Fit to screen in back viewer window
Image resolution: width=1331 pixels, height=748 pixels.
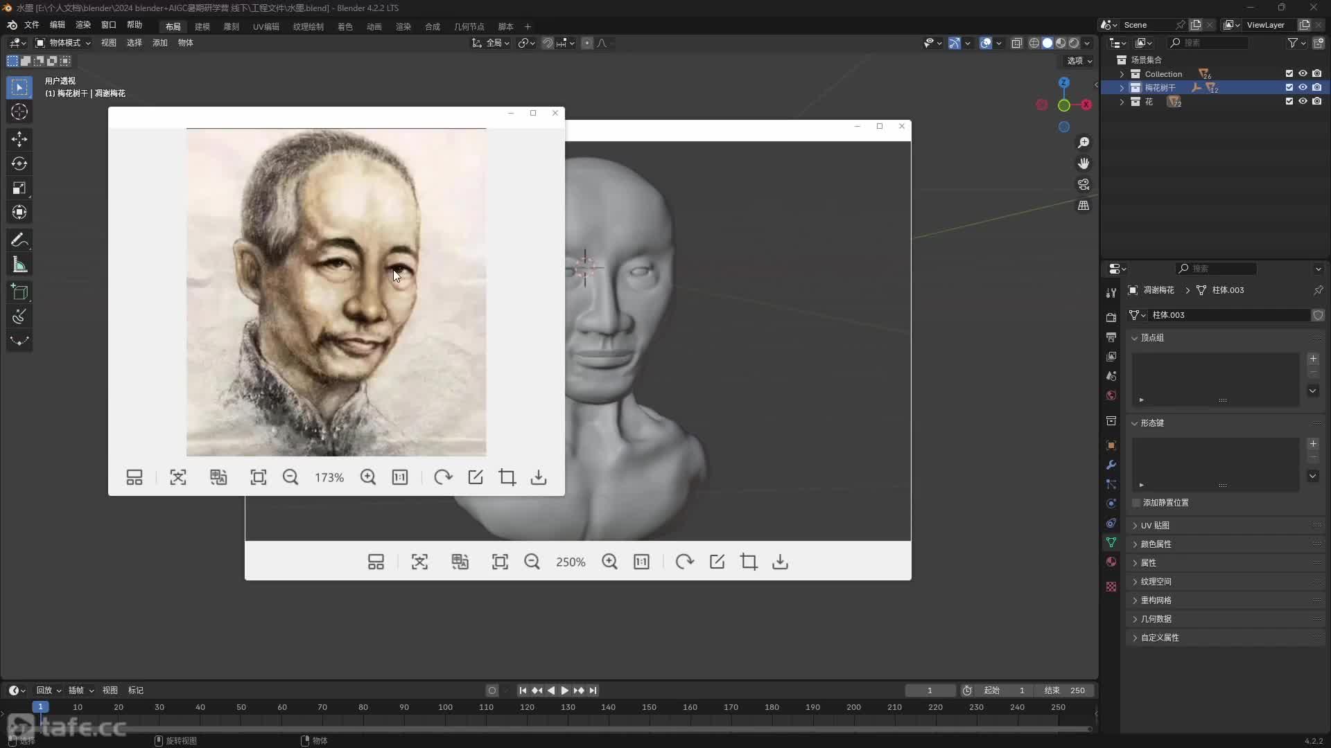click(500, 562)
